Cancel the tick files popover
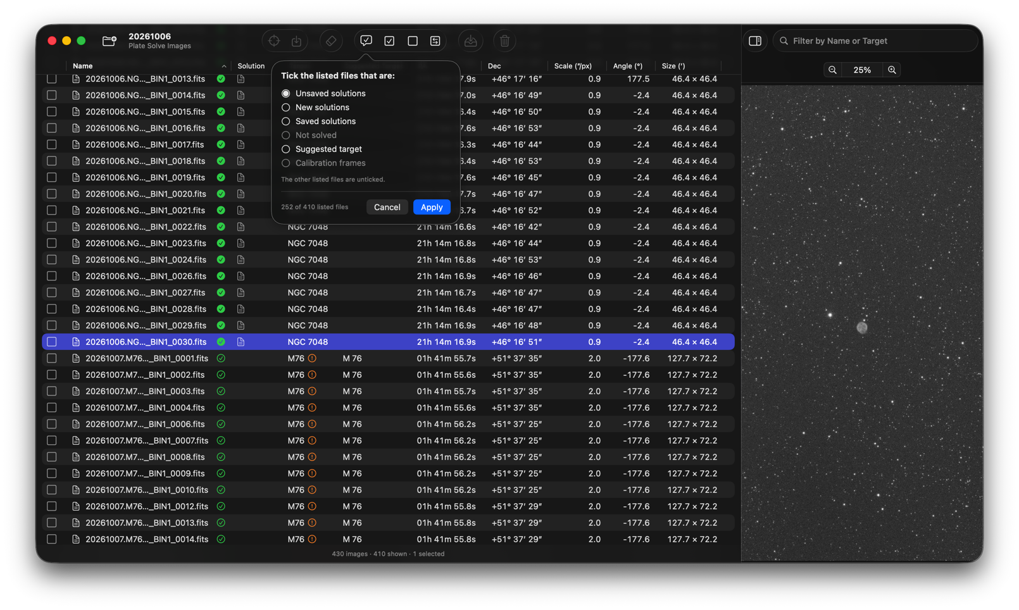Screen dimensions: 1019x610 click(x=387, y=208)
